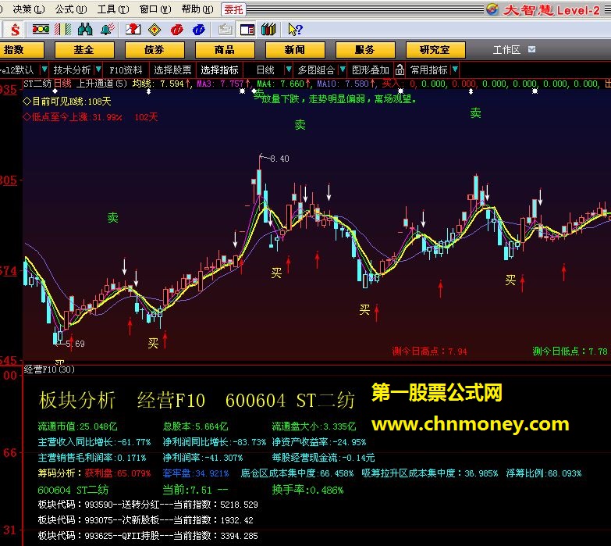This screenshot has width=611, height=546.
Task: Click the window layout toolbar icon
Action: tap(247, 30)
